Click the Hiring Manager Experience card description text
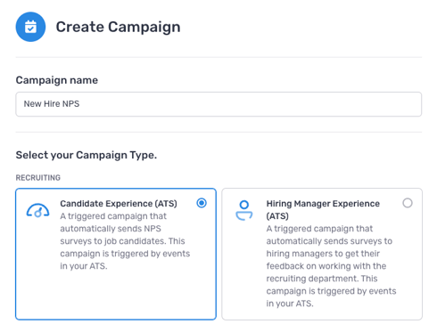Screen dimensions: 437x324 point(331,266)
